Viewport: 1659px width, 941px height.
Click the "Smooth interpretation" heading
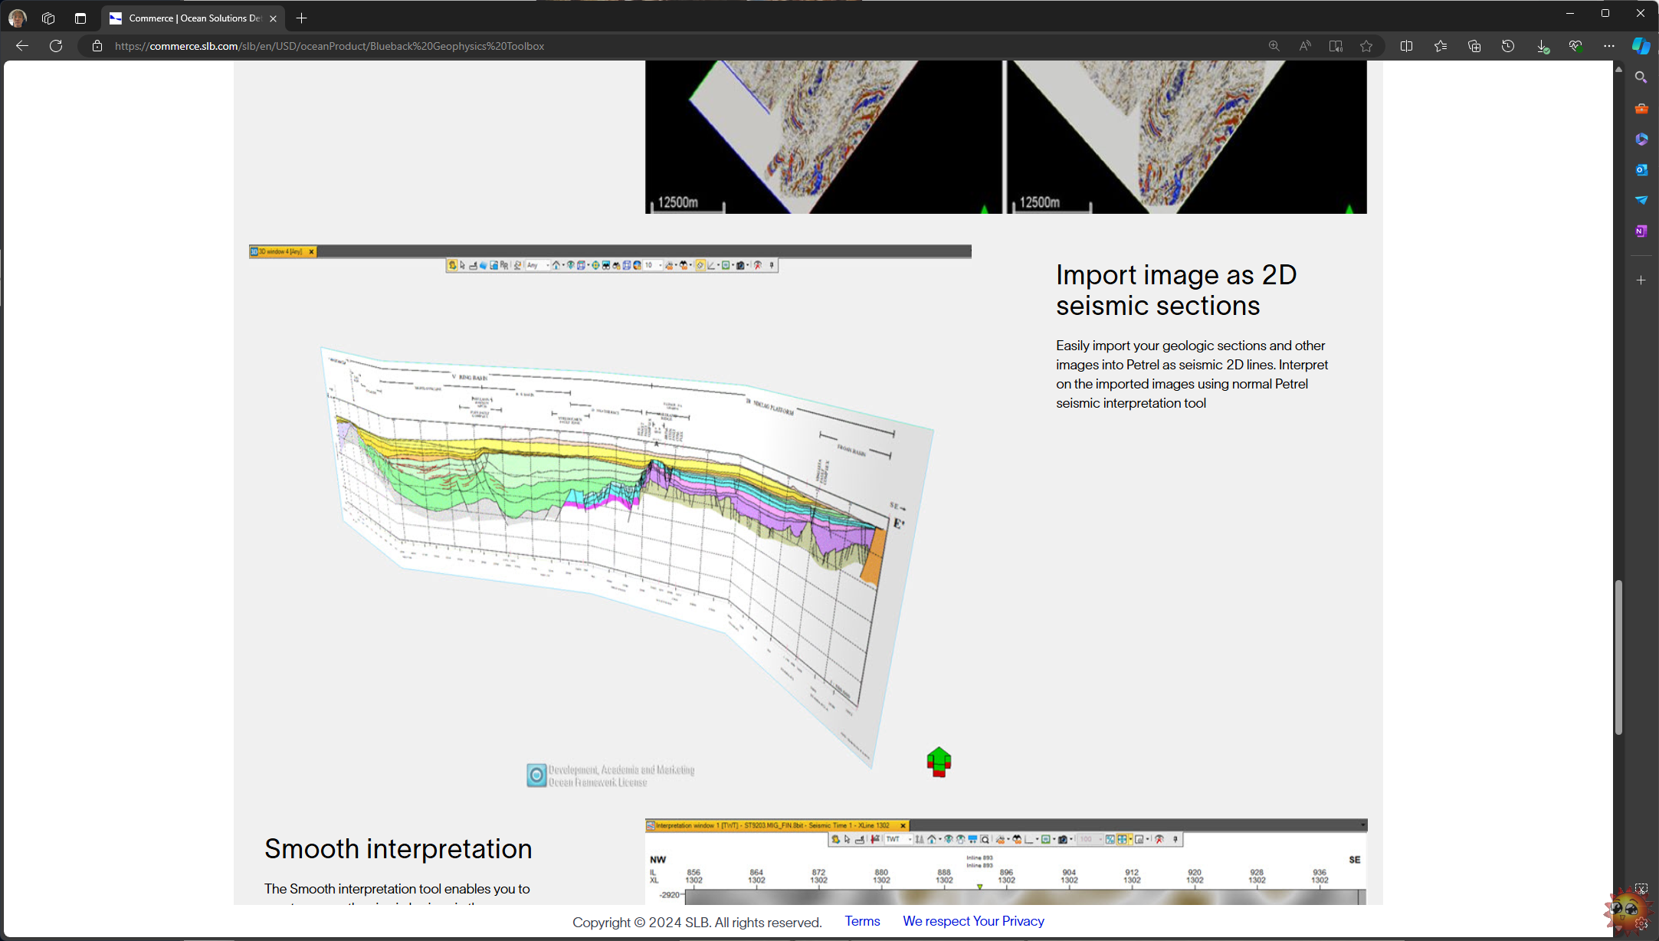[398, 849]
